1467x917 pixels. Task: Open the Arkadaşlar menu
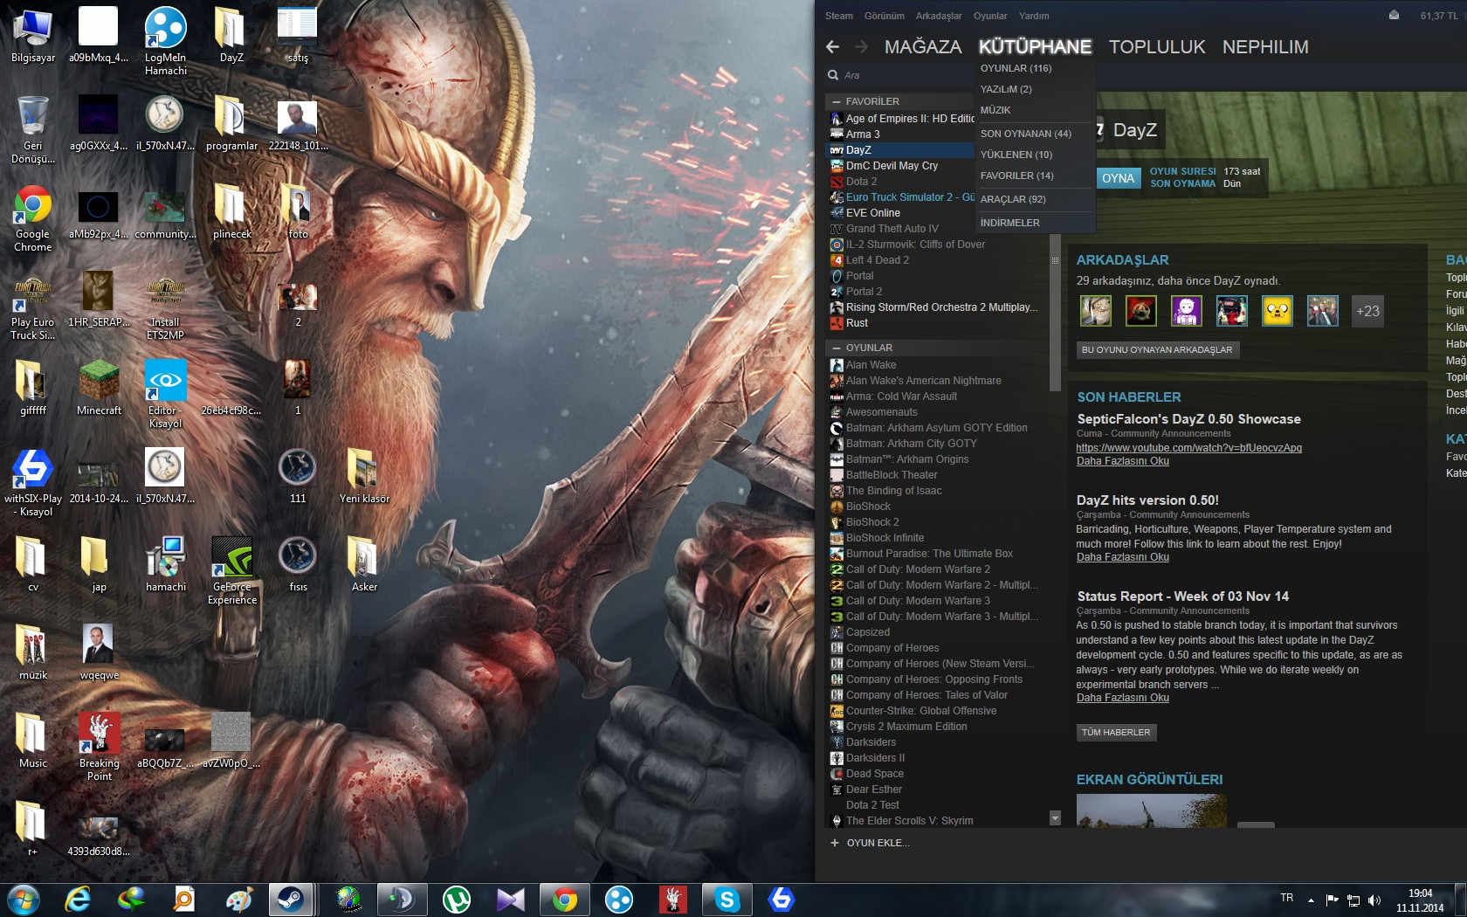[939, 16]
